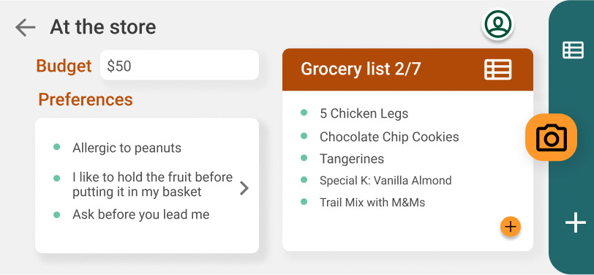The image size is (594, 275).
Task: Select the 5 Chicken Legs item
Action: [x=364, y=113]
